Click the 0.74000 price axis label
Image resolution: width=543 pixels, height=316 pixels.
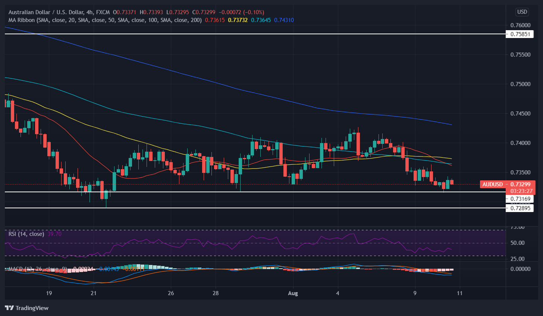pos(520,143)
